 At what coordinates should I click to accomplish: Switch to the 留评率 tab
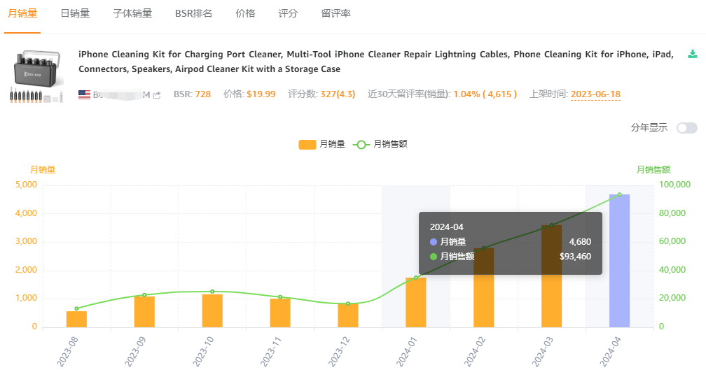[x=335, y=13]
